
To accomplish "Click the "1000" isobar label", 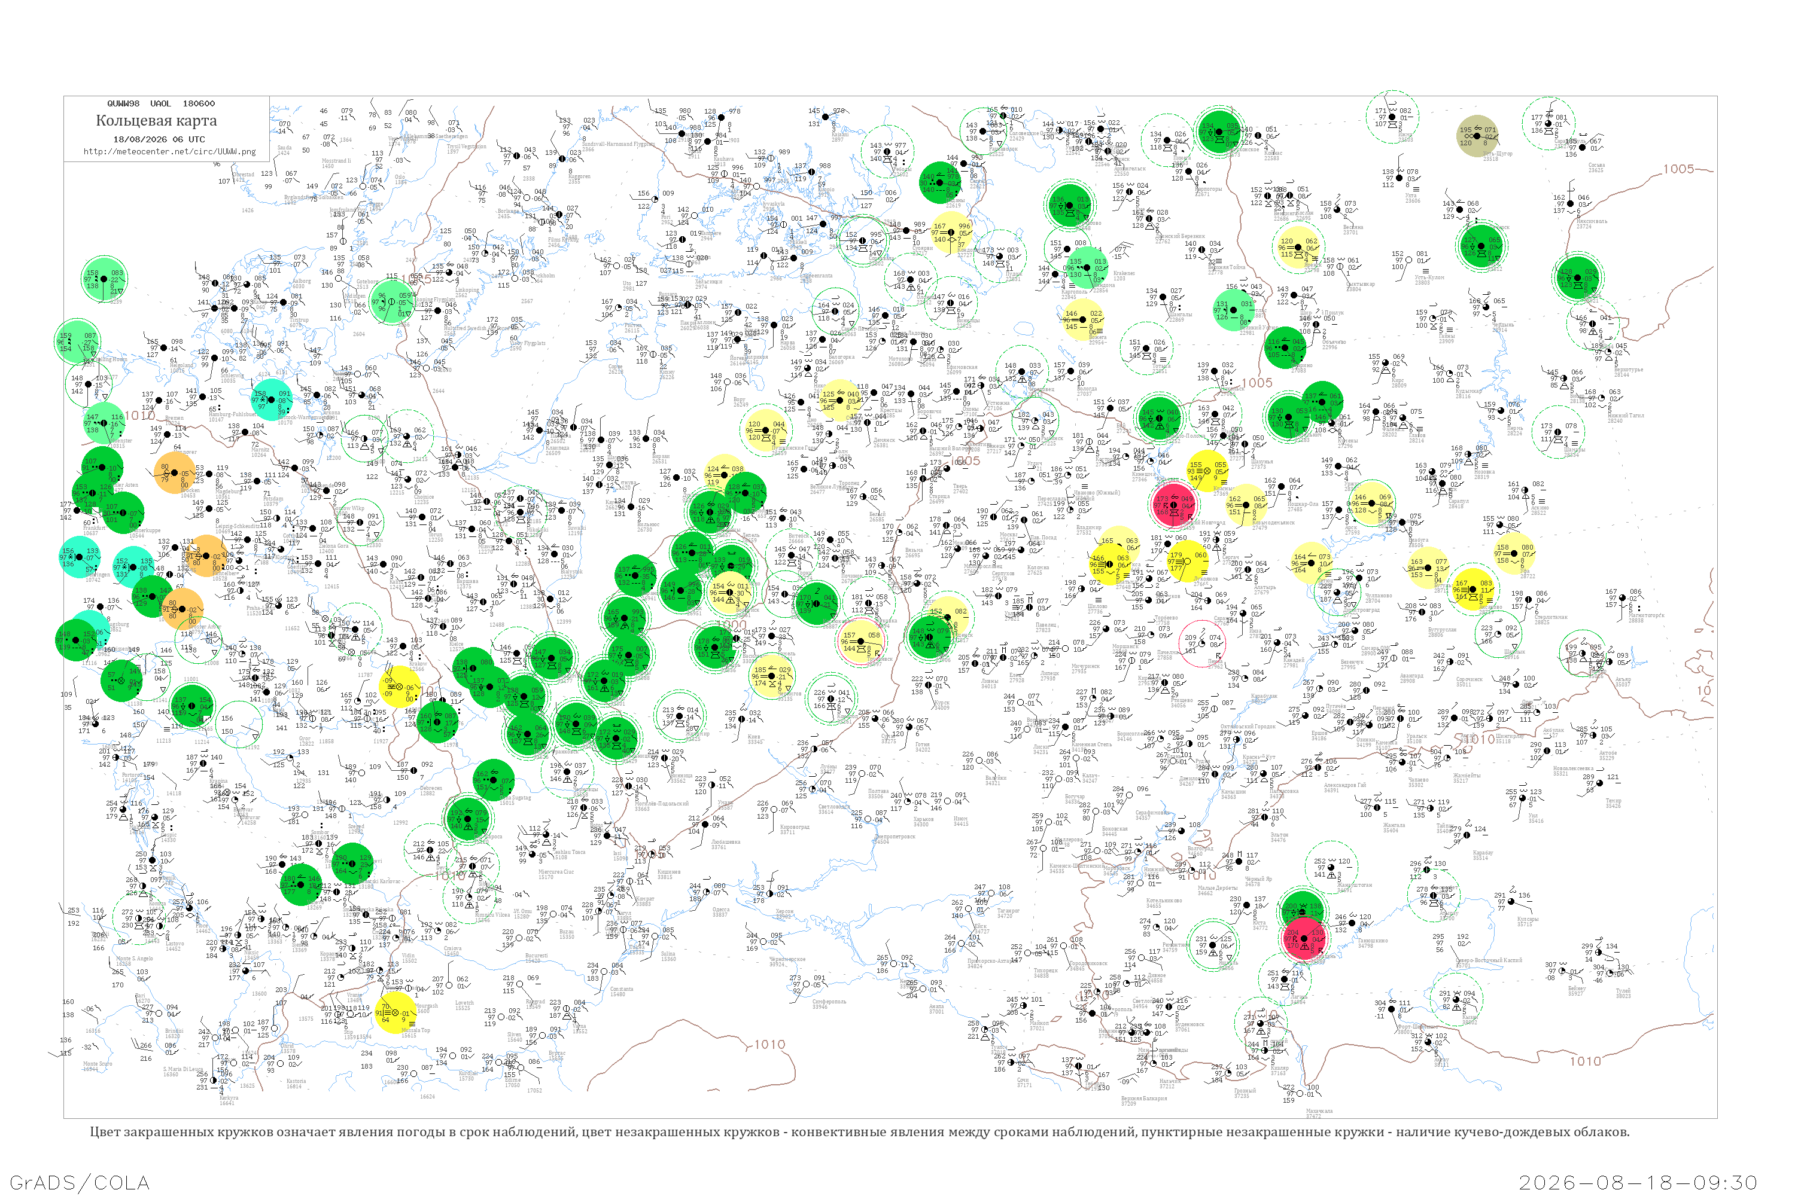I will (x=731, y=626).
